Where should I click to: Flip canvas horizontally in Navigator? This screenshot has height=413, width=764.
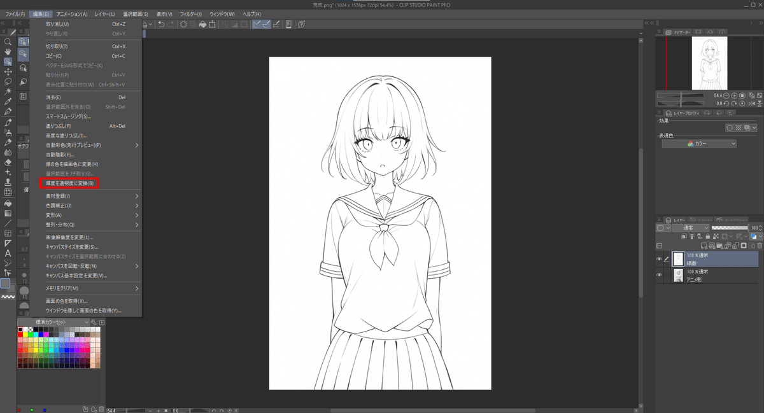click(x=752, y=104)
